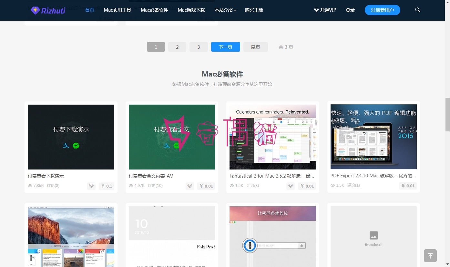Go to pagination page 2
The width and height of the screenshot is (450, 267).
click(x=177, y=47)
